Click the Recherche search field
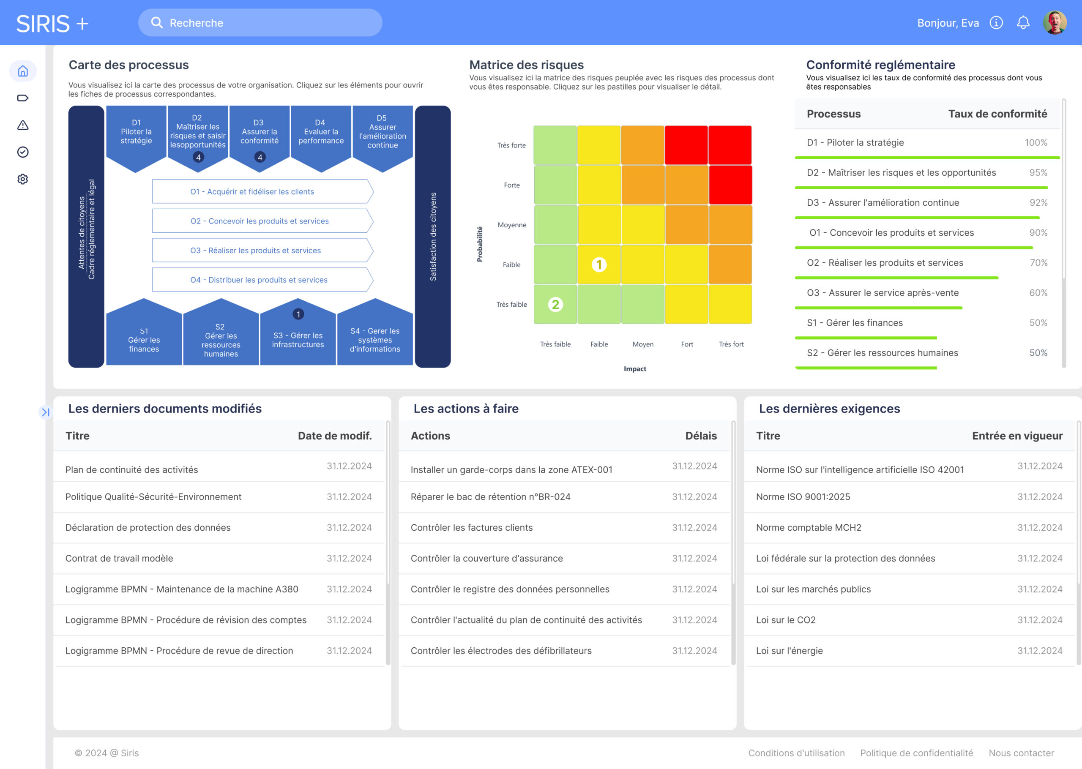Screen dimensions: 1082x769 pyautogui.click(x=260, y=23)
